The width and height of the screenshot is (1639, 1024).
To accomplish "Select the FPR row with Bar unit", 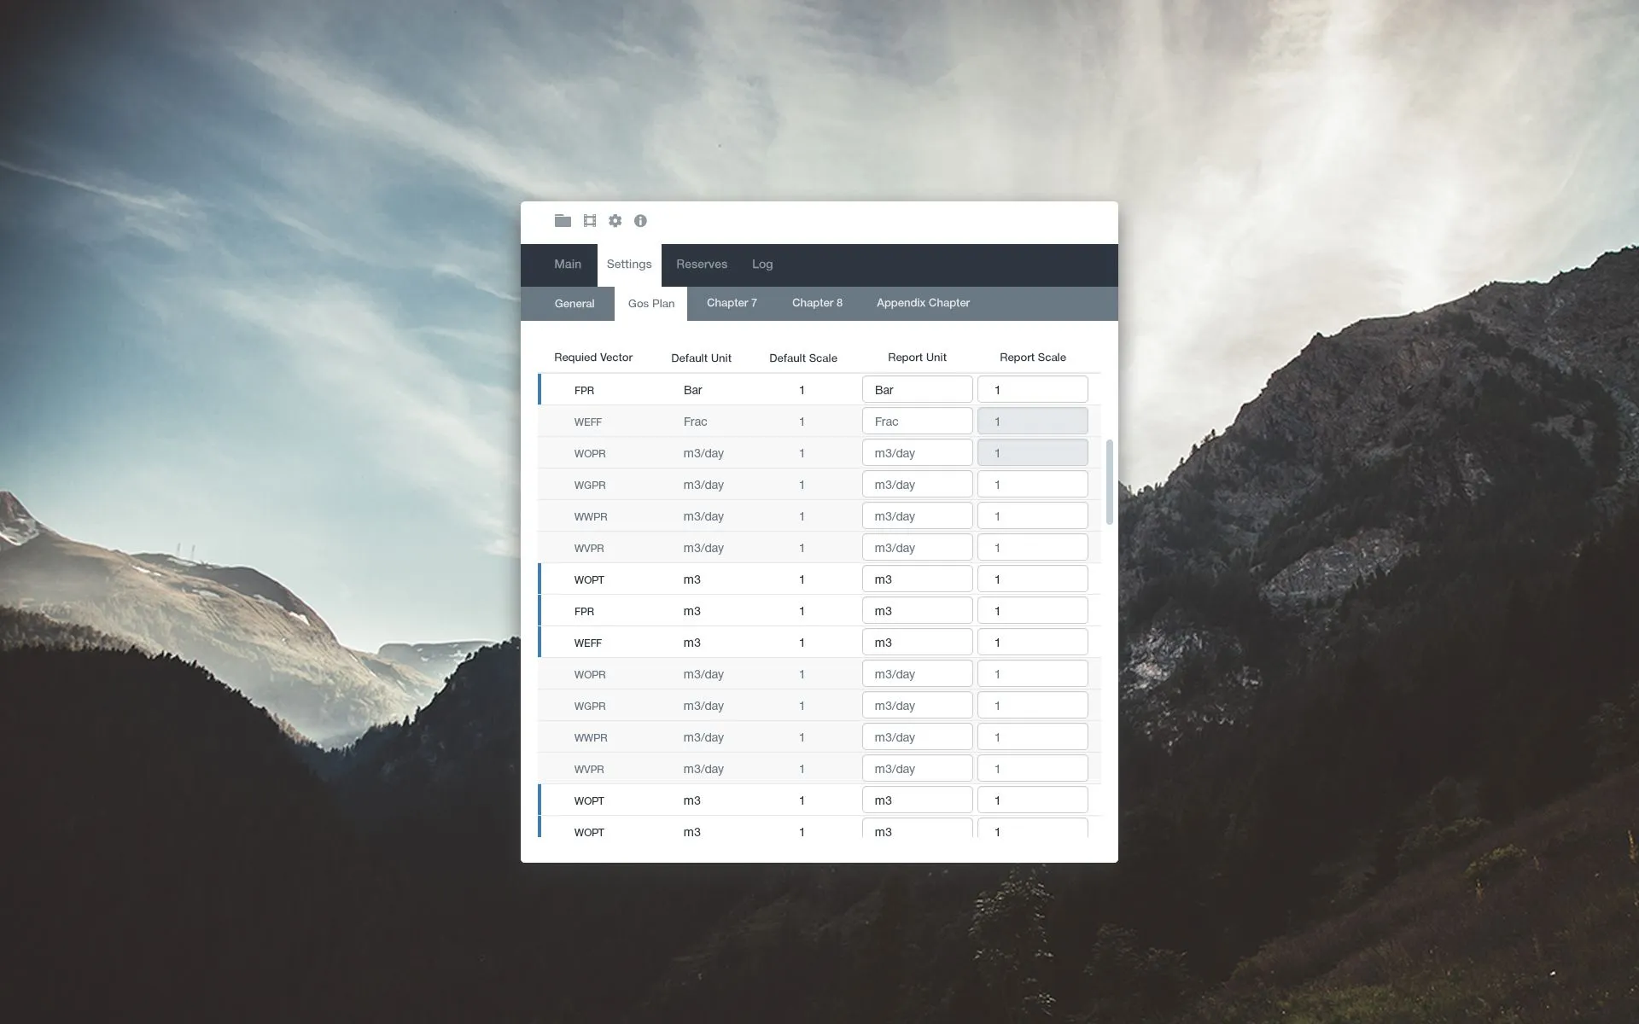I will pyautogui.click(x=819, y=389).
